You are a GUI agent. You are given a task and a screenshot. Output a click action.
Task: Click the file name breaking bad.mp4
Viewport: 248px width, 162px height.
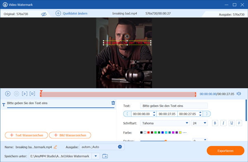tap(125, 14)
